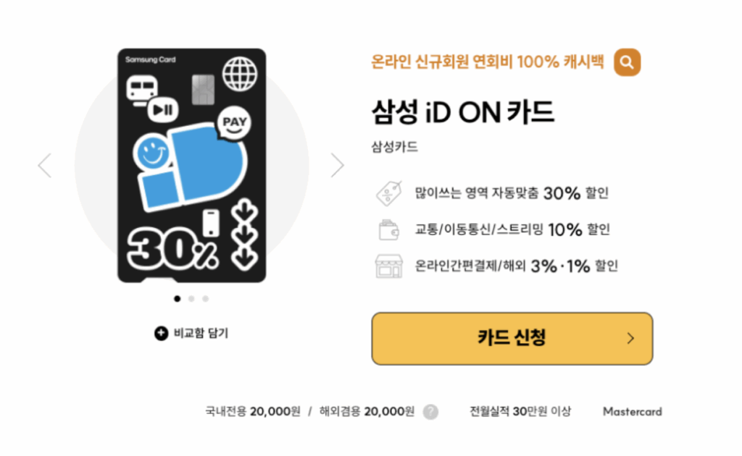Click the chevron arrow inside 카드 신청 button
Viewport: 742px width, 456px height.
point(630,338)
